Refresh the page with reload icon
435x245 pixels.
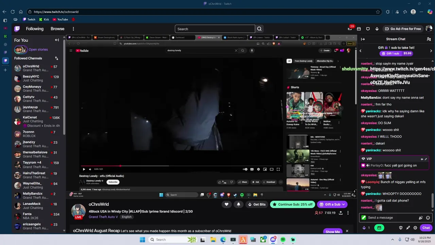tap(13, 12)
